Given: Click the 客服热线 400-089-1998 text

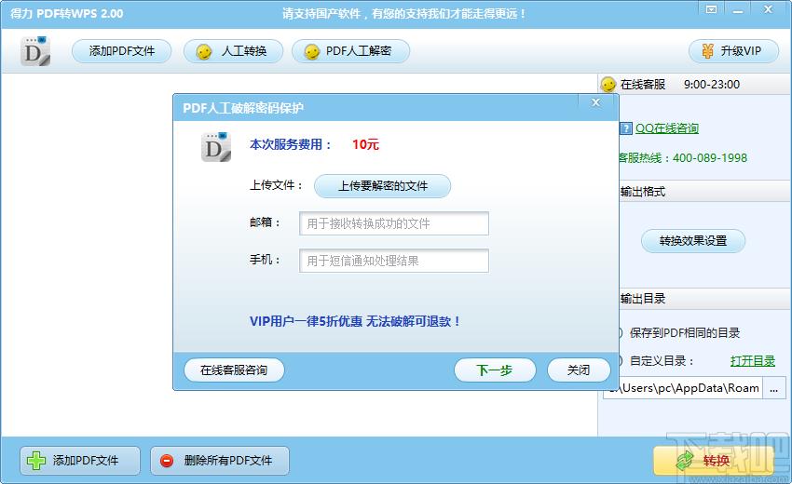Looking at the screenshot, I should [683, 158].
